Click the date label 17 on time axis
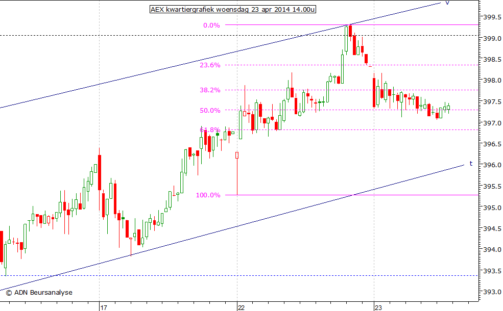503x311 pixels. tap(103, 308)
